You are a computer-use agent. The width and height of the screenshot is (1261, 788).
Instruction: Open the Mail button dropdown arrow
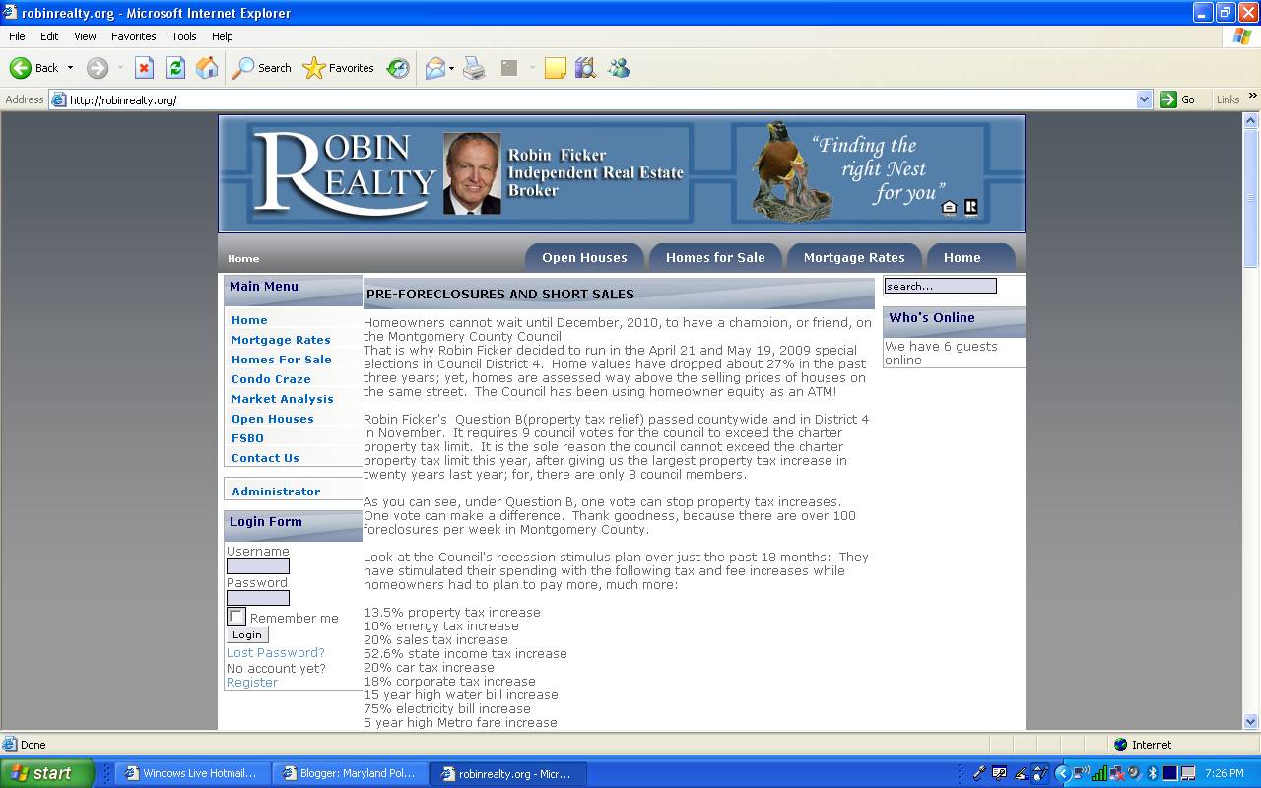point(451,68)
